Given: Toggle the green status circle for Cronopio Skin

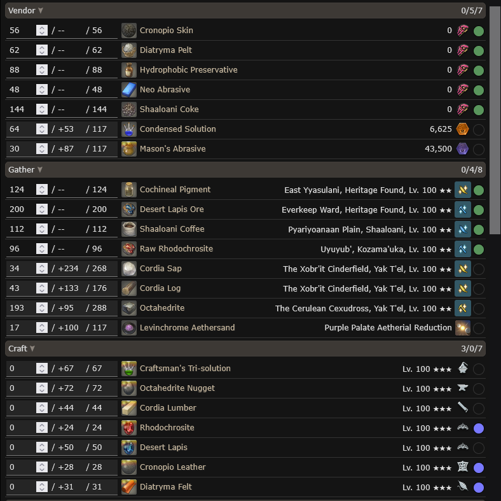Looking at the screenshot, I should click(x=478, y=31).
